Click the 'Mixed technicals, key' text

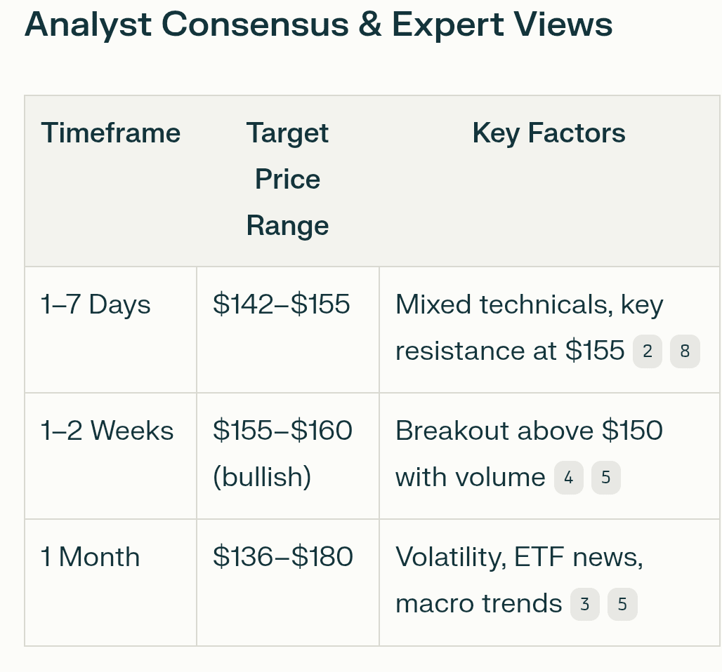(529, 304)
